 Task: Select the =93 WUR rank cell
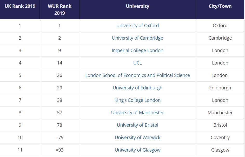[x=59, y=150]
